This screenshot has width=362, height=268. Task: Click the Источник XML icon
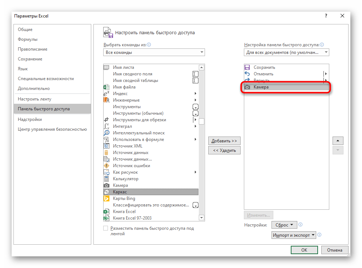coord(106,146)
